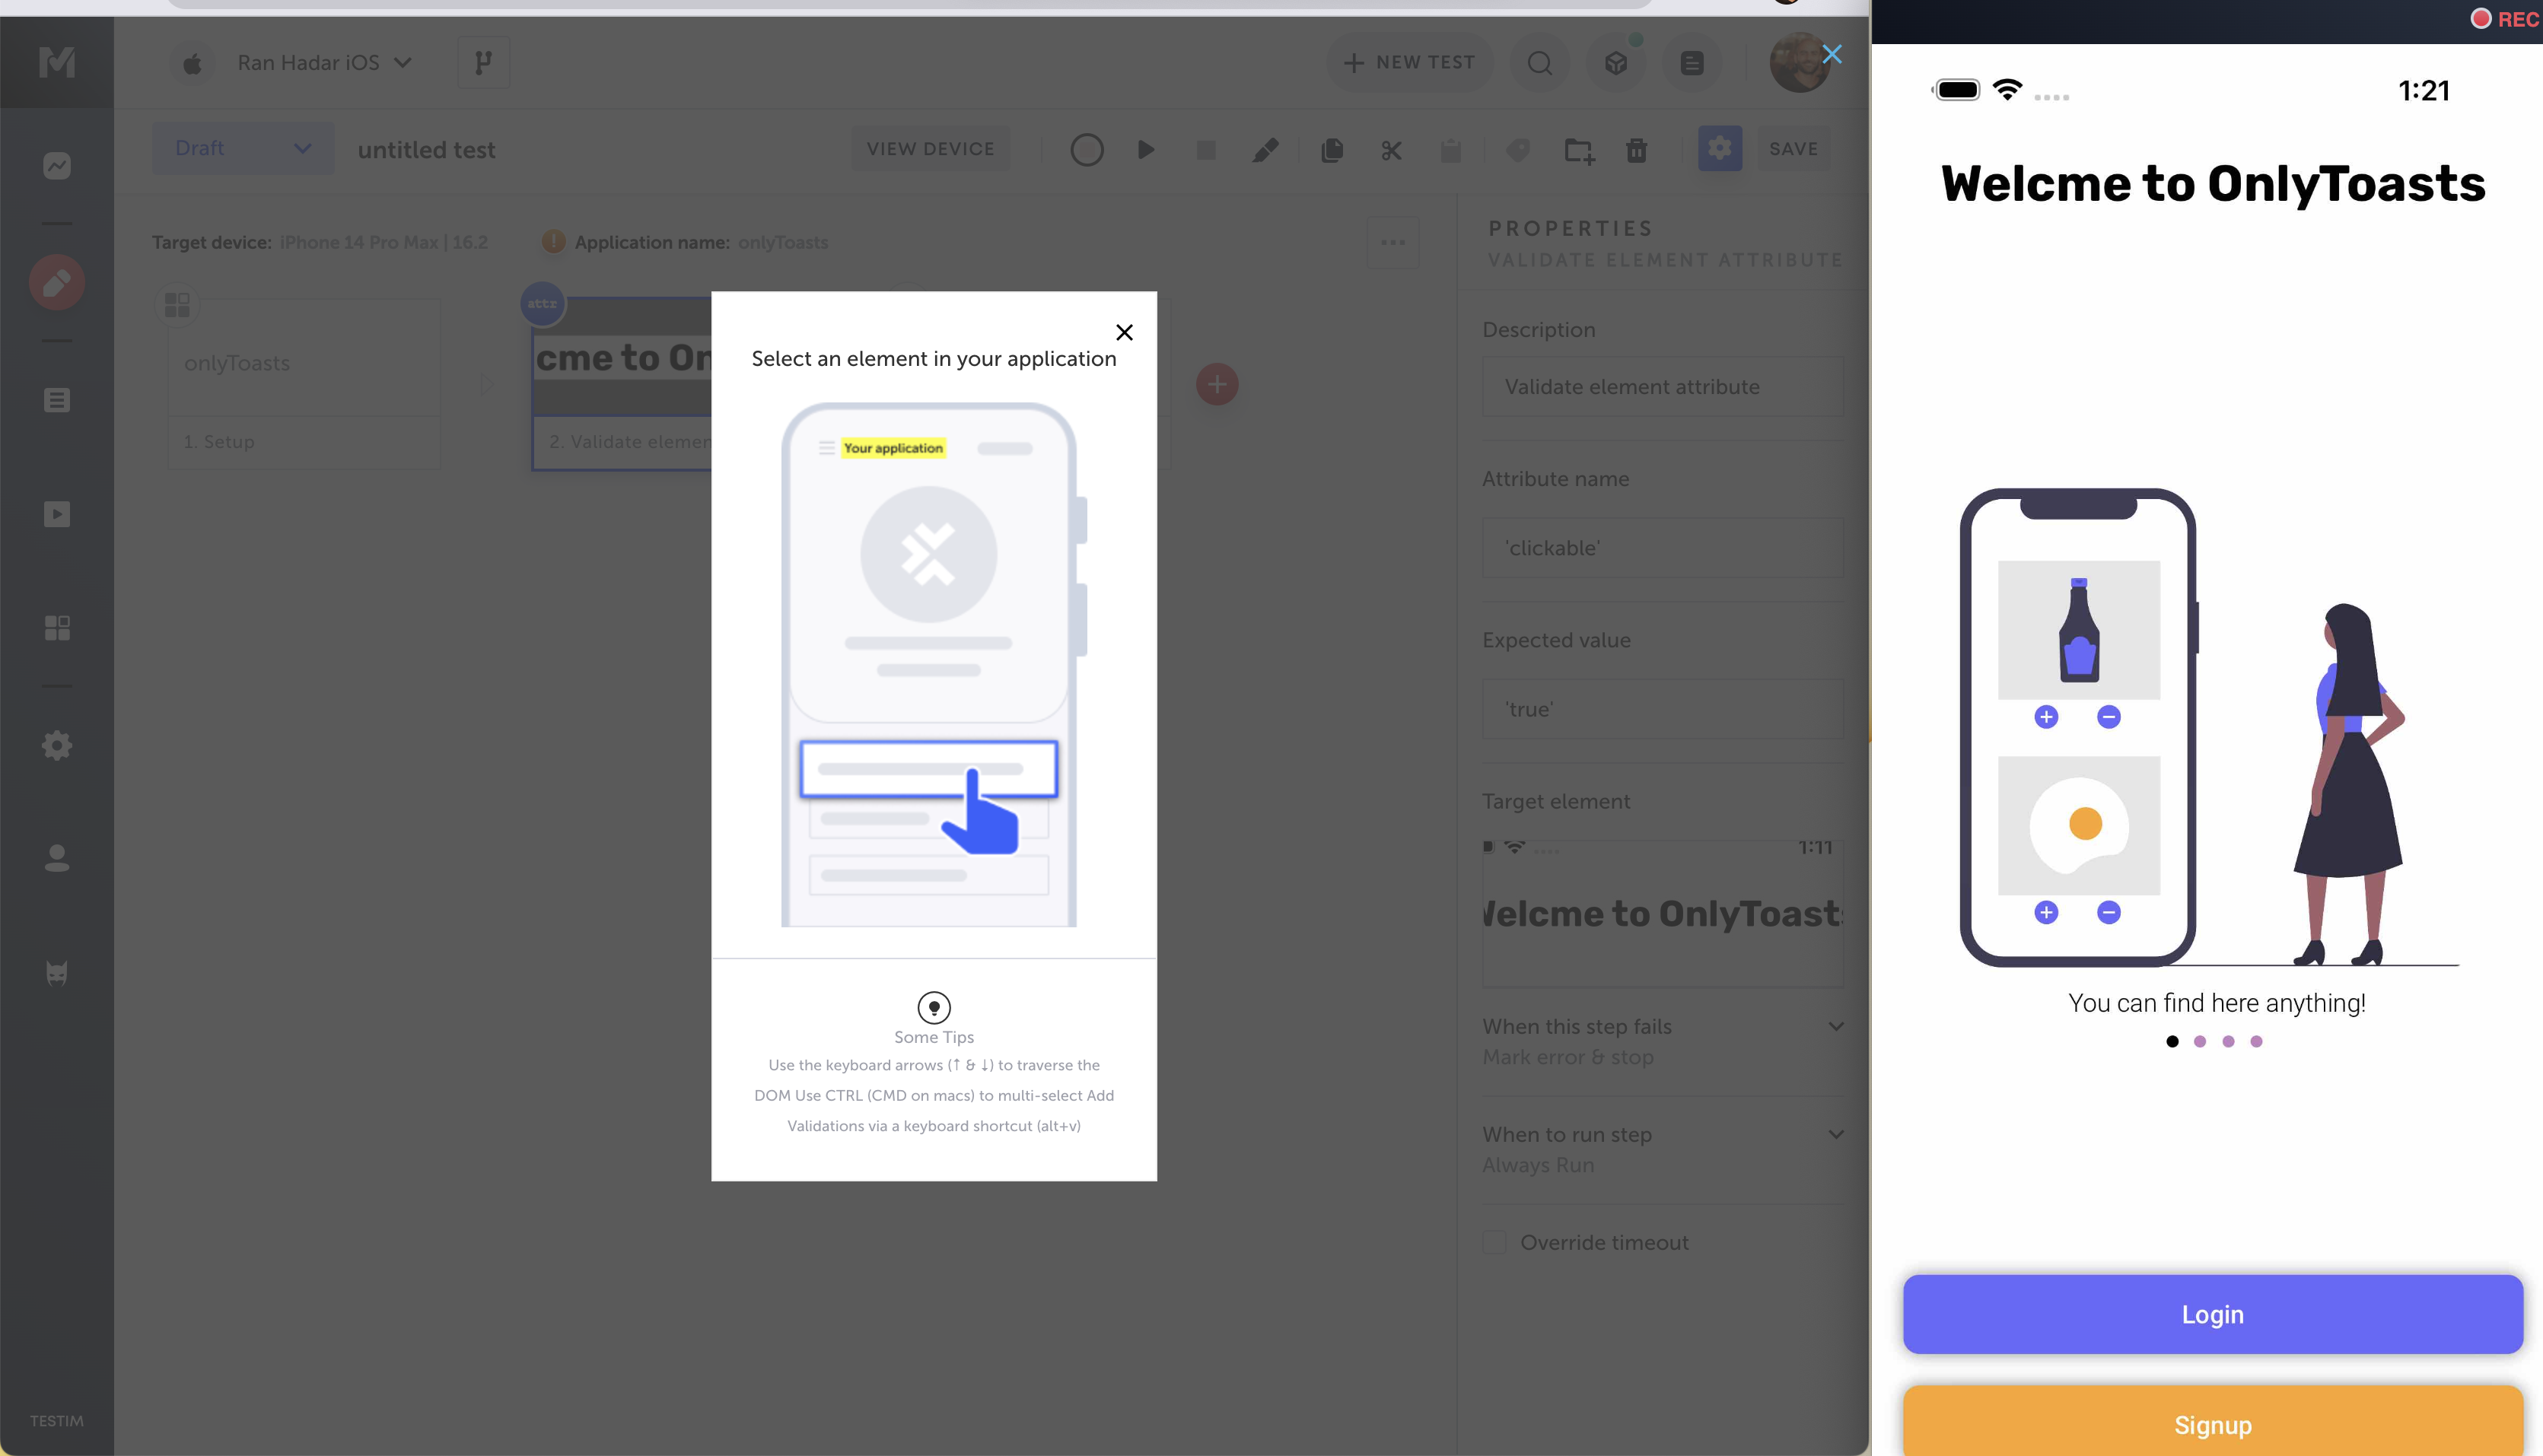Screen dimensions: 2543x1456
Task: Open the Ran Hadar iOS project dropdown
Action: (324, 63)
